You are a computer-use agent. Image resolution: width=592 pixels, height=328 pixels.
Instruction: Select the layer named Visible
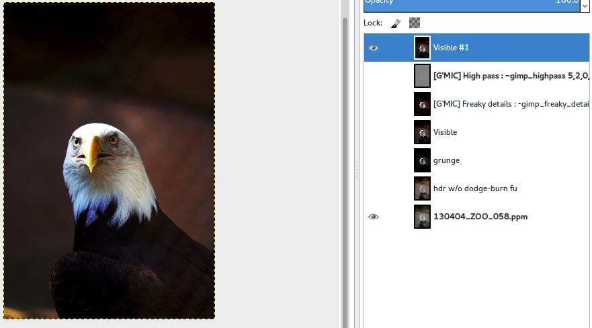(x=445, y=132)
